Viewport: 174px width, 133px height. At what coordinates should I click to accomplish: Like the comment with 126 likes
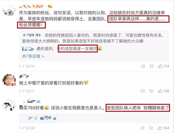(160, 91)
